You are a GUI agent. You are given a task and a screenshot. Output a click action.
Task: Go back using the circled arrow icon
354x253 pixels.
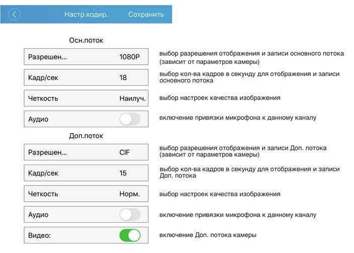click(x=14, y=15)
